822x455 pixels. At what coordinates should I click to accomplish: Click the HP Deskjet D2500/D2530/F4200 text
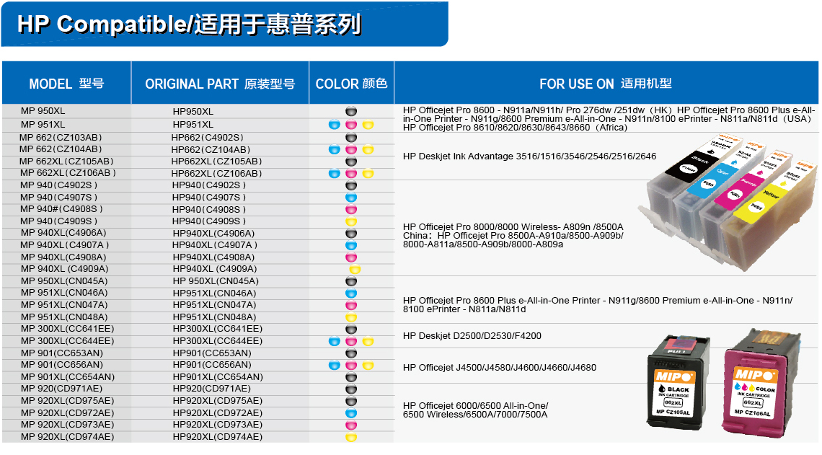472,336
